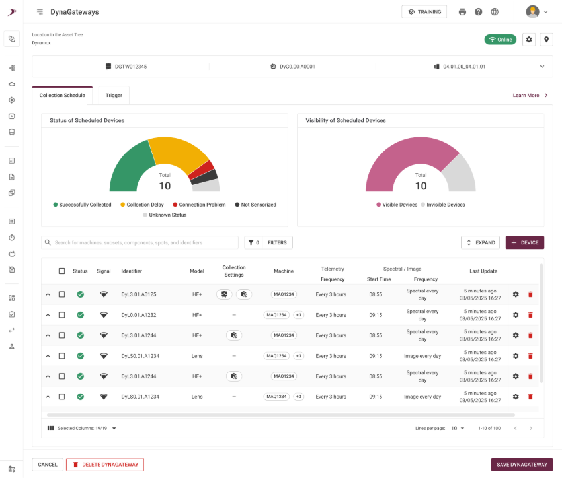Image resolution: width=562 pixels, height=480 pixels.
Task: Click the globe language icon
Action: [495, 12]
